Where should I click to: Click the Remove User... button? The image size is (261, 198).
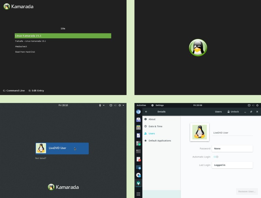point(247,191)
